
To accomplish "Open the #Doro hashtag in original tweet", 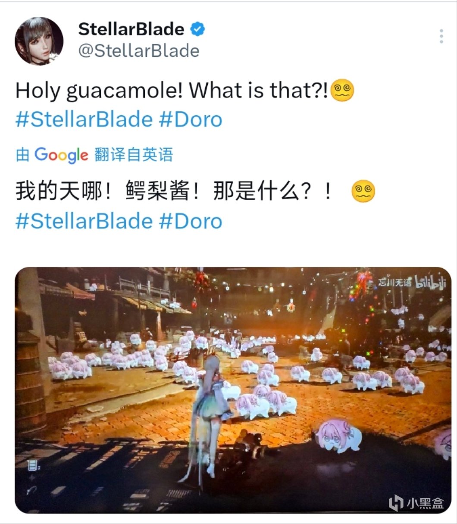I will (x=191, y=119).
